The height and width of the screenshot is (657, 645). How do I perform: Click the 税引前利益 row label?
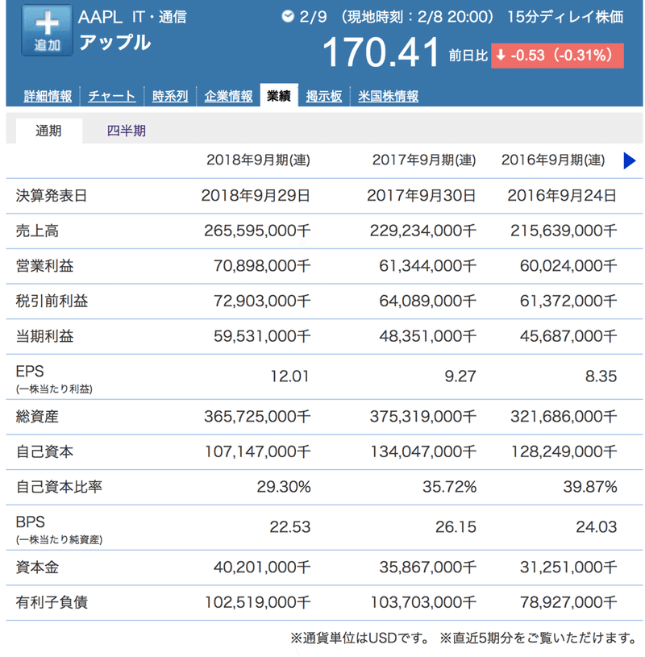52,301
